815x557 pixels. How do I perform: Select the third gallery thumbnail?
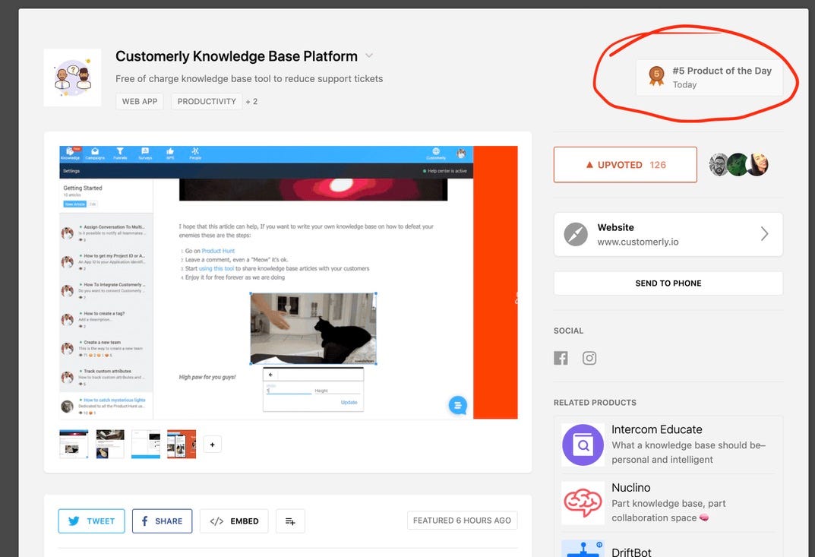point(146,444)
